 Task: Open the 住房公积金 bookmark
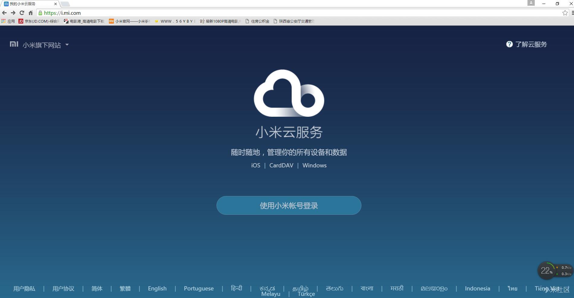tap(257, 21)
